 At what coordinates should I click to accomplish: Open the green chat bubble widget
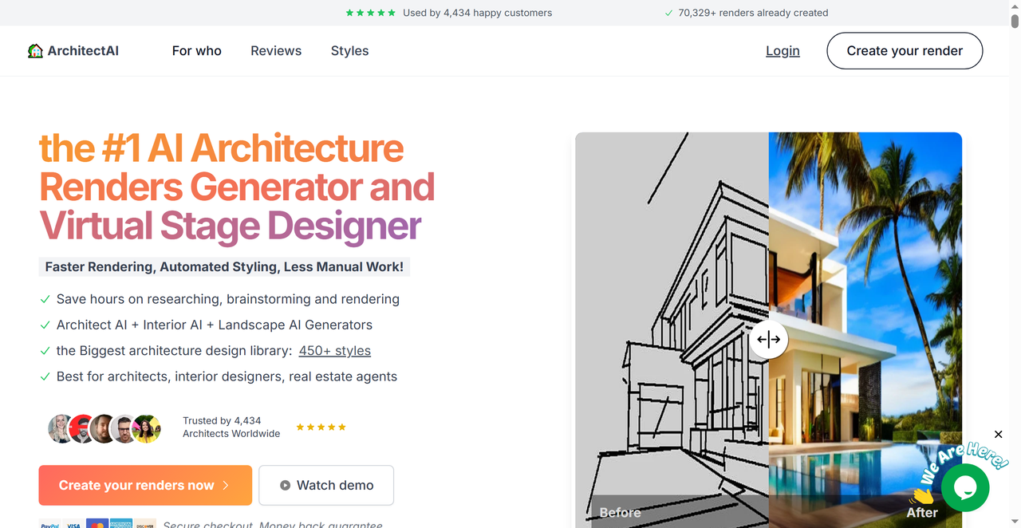point(965,487)
